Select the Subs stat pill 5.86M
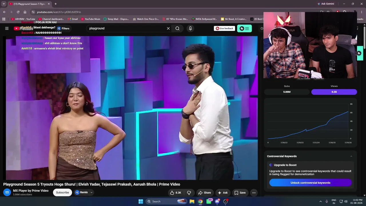Image resolution: width=366 pixels, height=206 pixels. tap(287, 92)
